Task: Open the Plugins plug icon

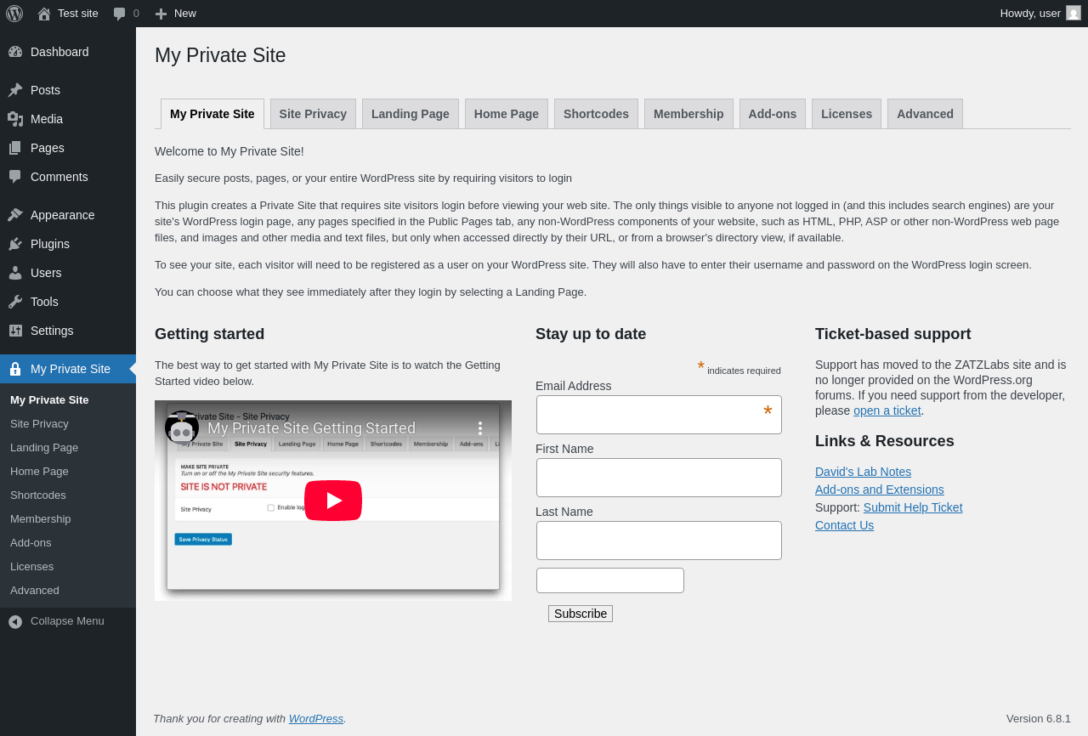Action: coord(15,244)
